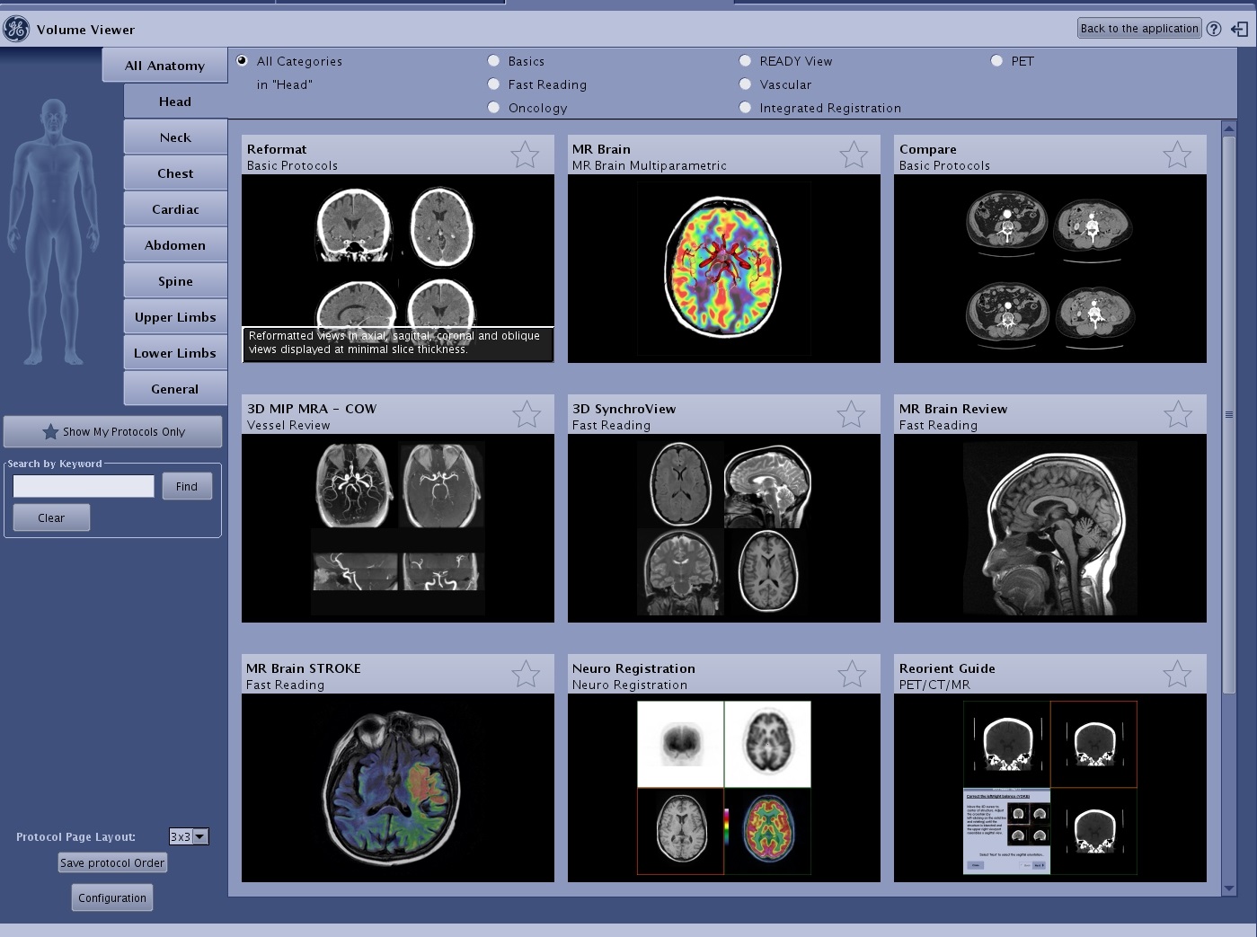Select the Fast Reading radio button
Viewport: 1257px width, 937px height.
493,84
